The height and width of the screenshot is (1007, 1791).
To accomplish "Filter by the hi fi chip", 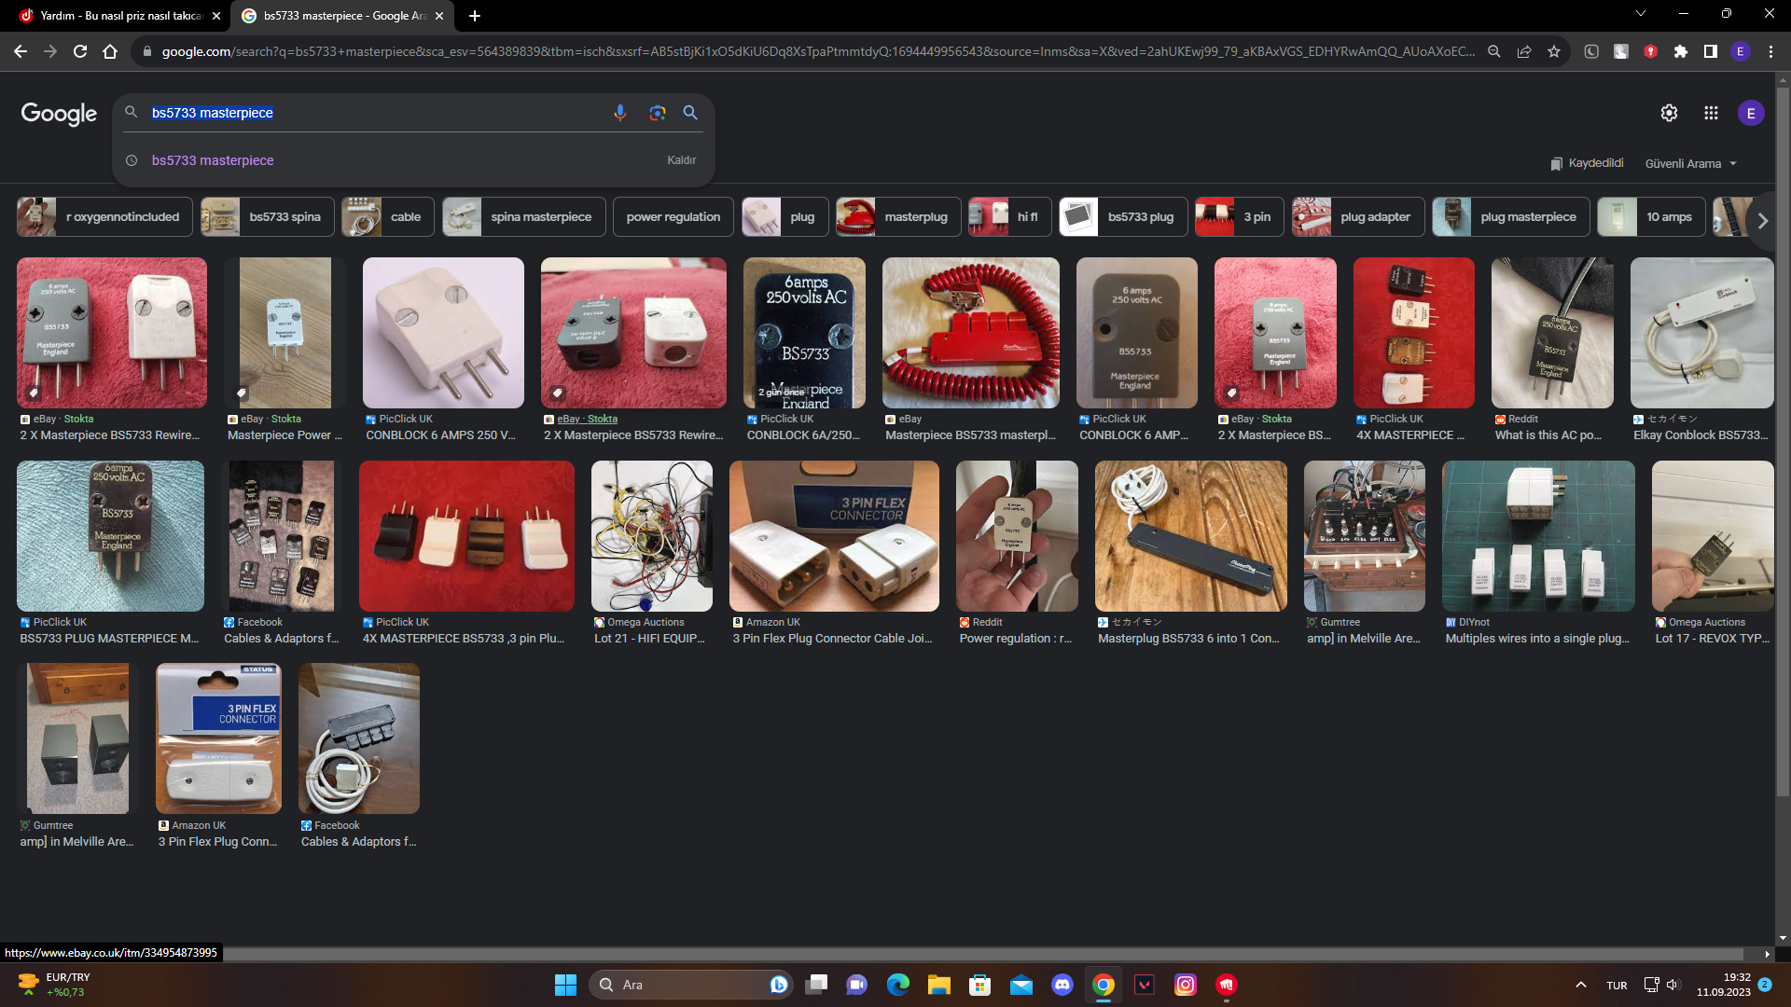I will point(1010,216).
